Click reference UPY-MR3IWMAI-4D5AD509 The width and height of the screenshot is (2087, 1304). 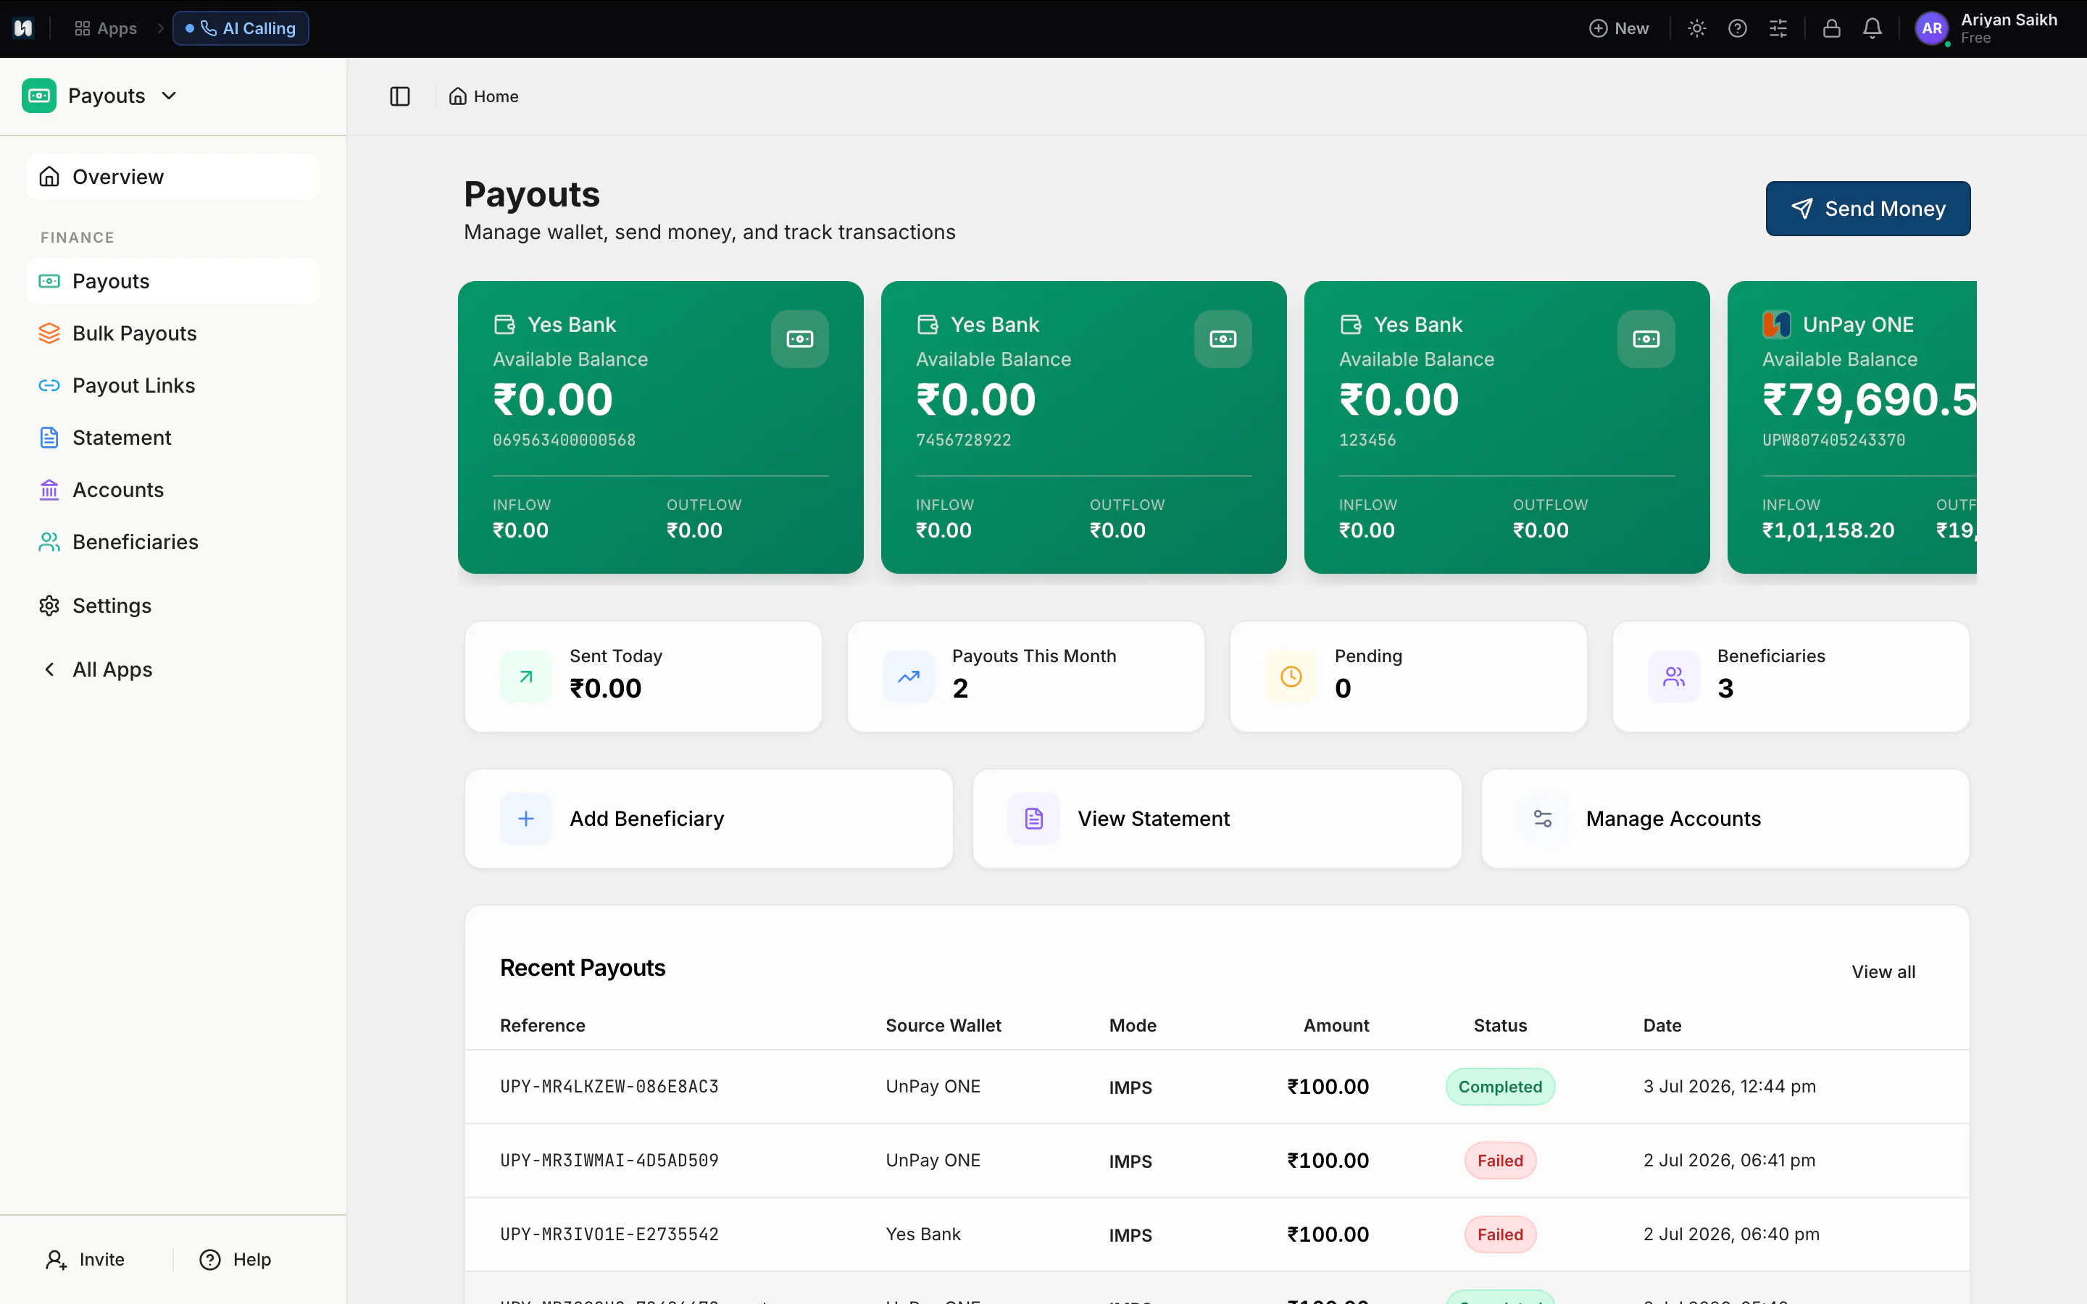pyautogui.click(x=609, y=1161)
